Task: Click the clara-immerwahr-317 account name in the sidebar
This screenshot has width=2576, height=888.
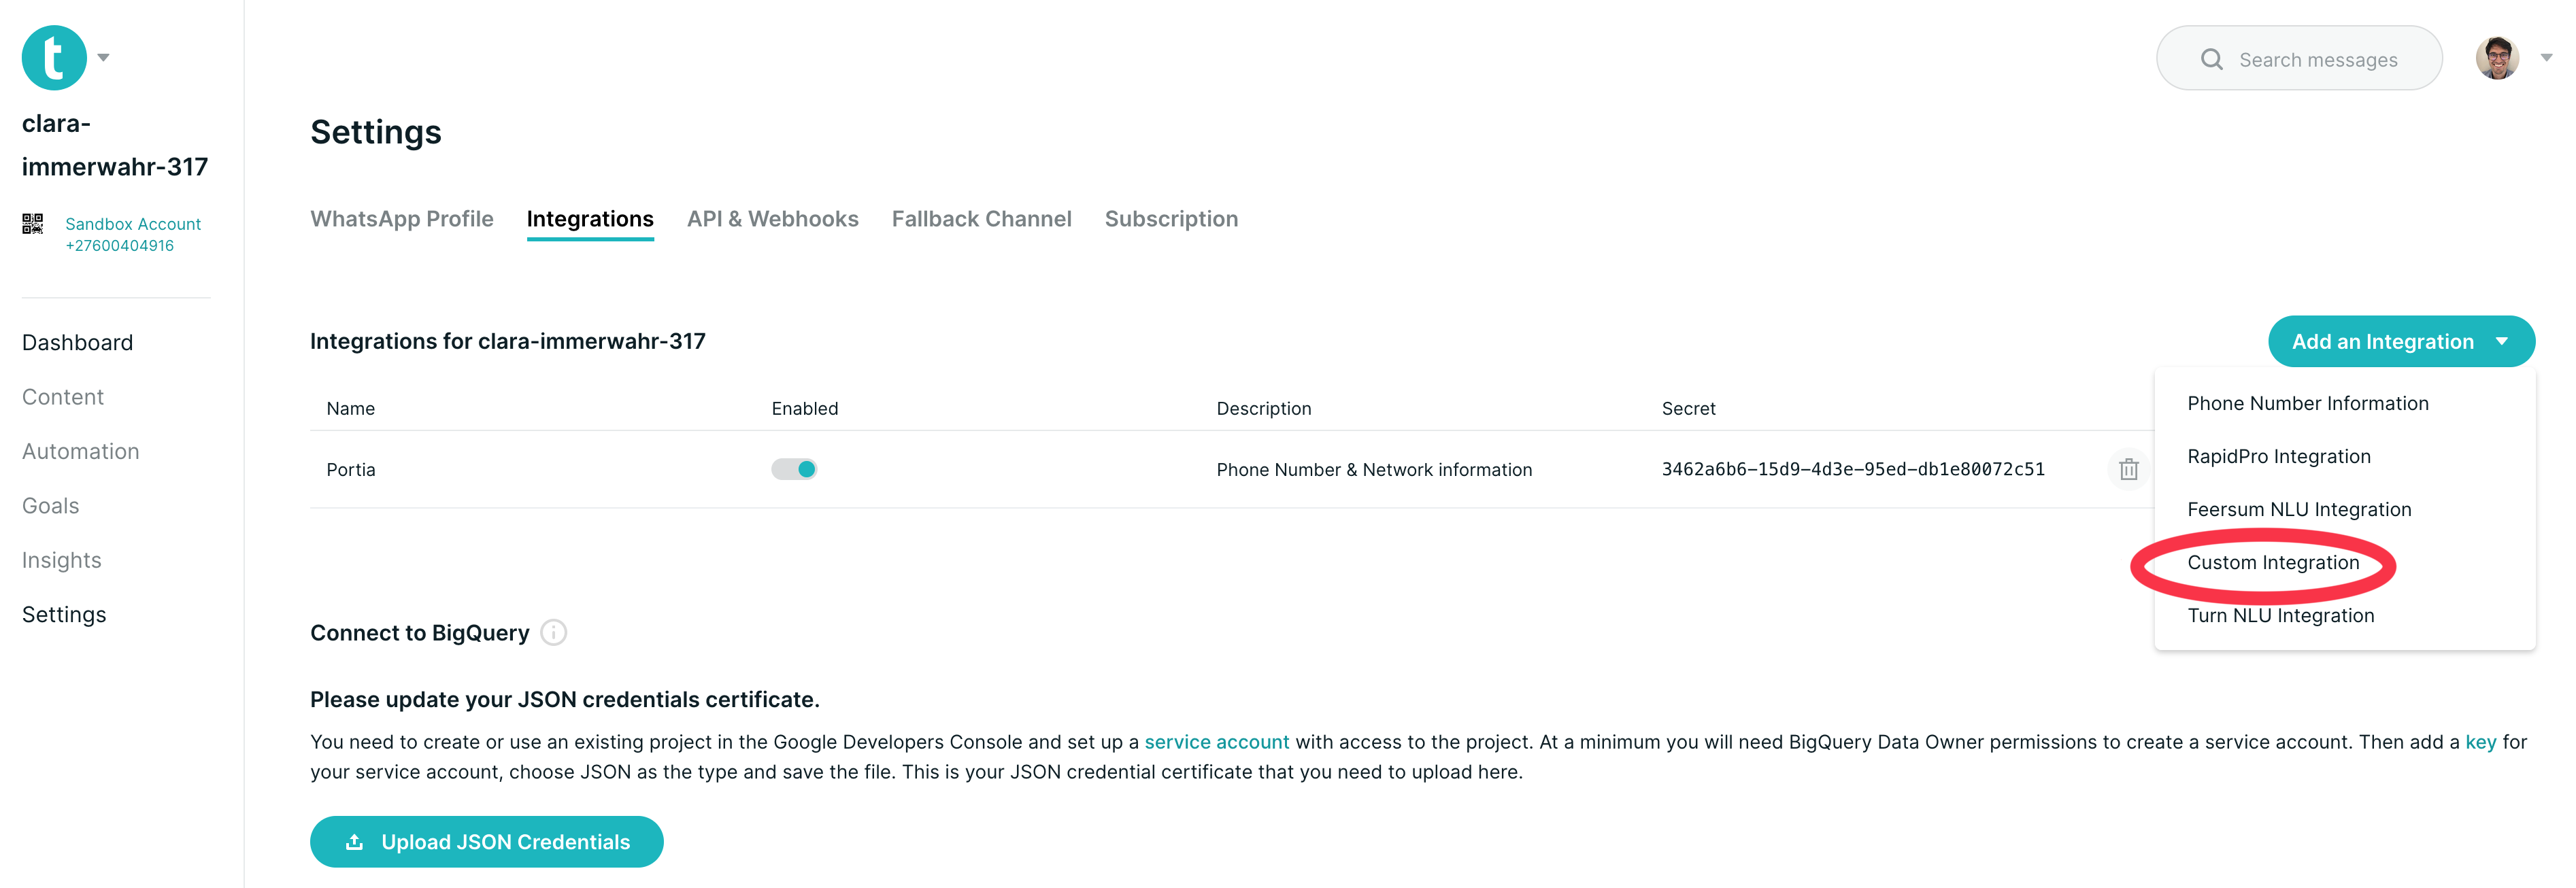Action: (115, 145)
